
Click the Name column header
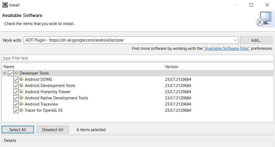click(82, 67)
